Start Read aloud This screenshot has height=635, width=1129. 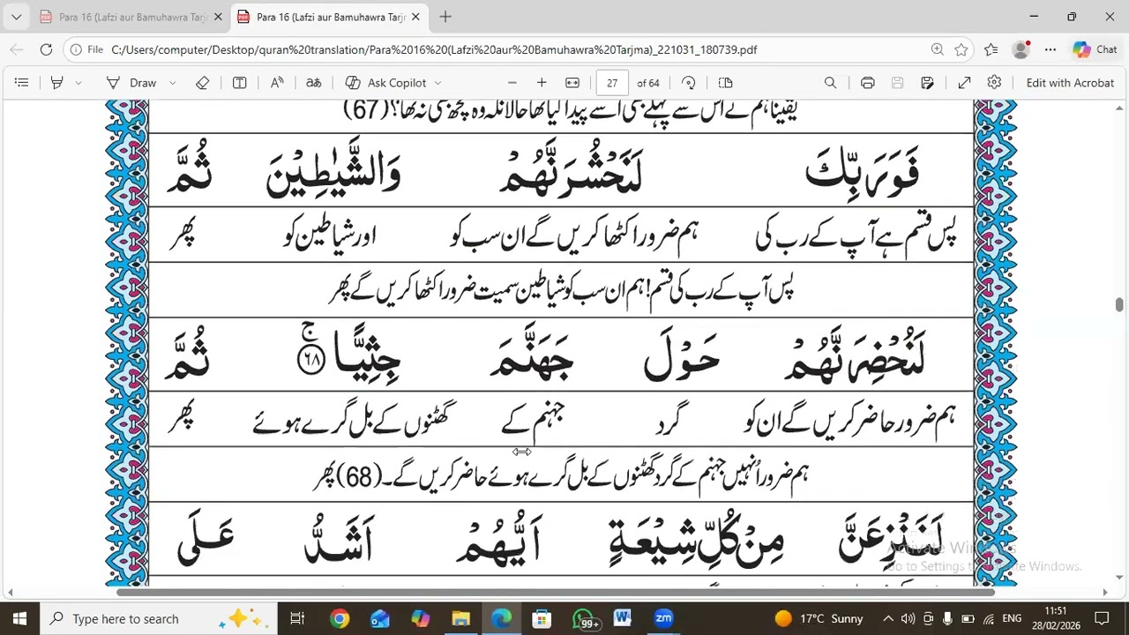coord(277,83)
